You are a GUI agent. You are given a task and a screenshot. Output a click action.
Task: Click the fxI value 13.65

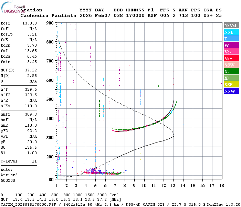pos(31,51)
